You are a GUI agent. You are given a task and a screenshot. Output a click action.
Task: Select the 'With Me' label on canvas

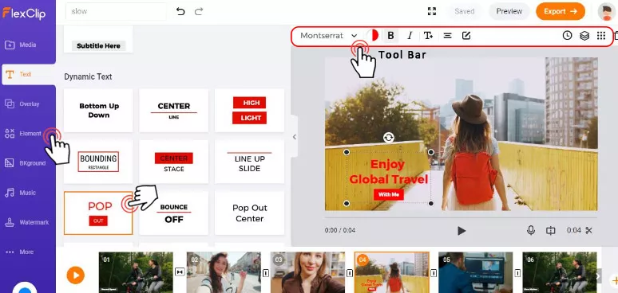389,194
